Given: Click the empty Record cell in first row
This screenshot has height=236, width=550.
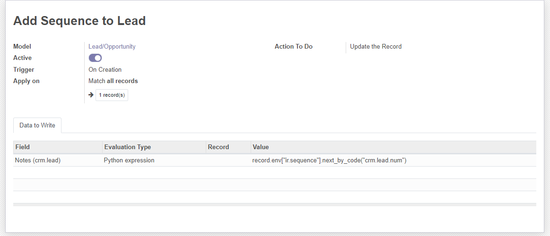Looking at the screenshot, I should point(228,160).
